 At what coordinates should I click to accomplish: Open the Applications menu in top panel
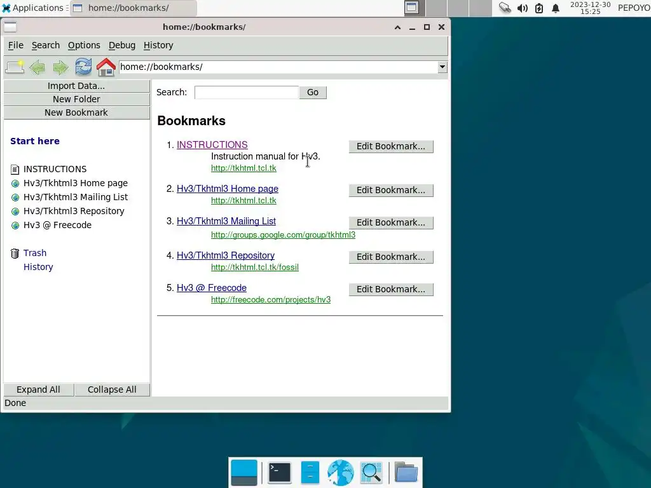[x=33, y=8]
